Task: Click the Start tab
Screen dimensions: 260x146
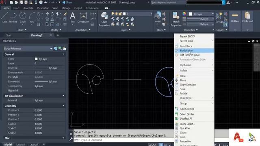Action: pyautogui.click(x=9, y=35)
